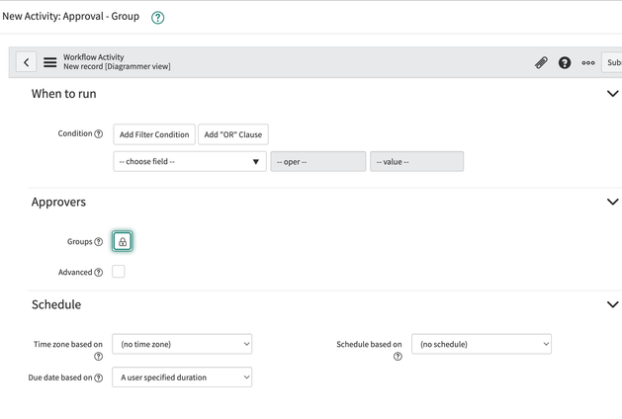622x419 pixels.
Task: Click Add "OR" Clause button
Action: click(233, 134)
